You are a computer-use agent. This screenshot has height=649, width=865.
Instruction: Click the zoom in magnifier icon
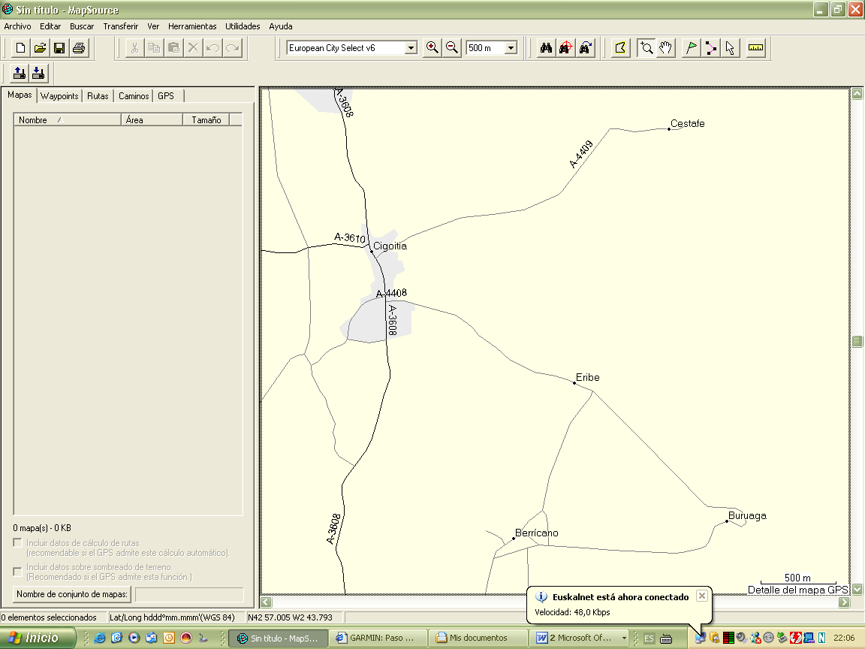tap(432, 48)
